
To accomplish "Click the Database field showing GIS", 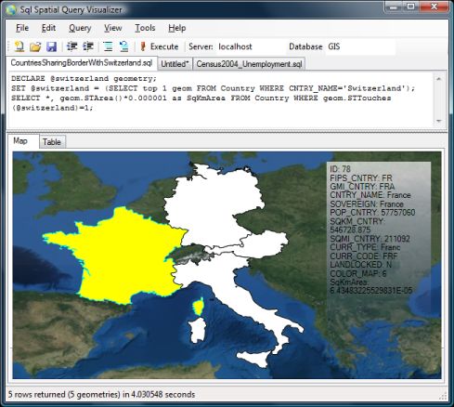I will (x=360, y=46).
